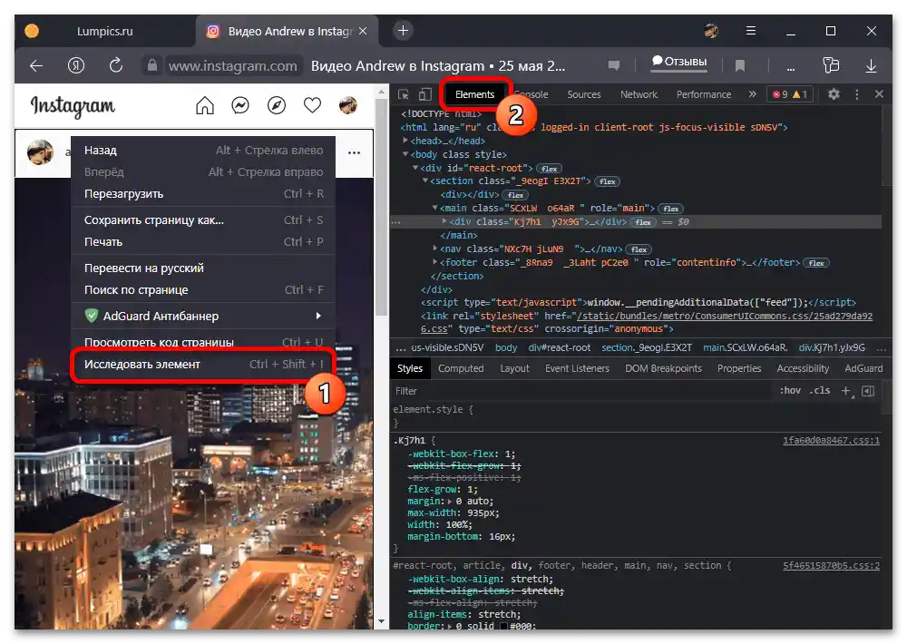This screenshot has width=907, height=644.
Task: Select body in breadcrumb bar
Action: [x=506, y=347]
